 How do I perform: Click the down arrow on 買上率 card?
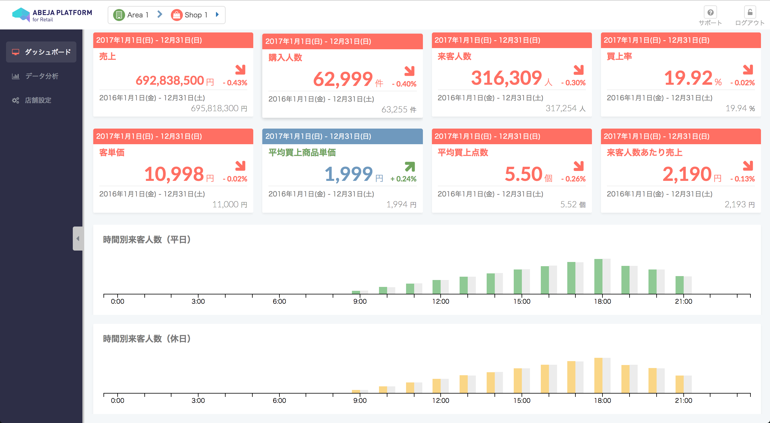tap(748, 70)
